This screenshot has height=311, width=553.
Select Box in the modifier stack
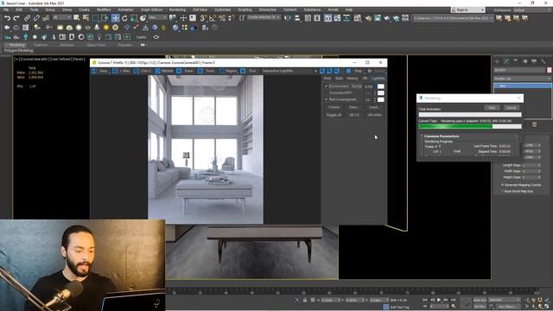[522, 86]
